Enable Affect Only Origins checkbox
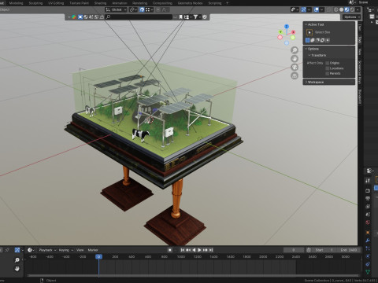Screen dimensions: 378x283 click(328, 63)
